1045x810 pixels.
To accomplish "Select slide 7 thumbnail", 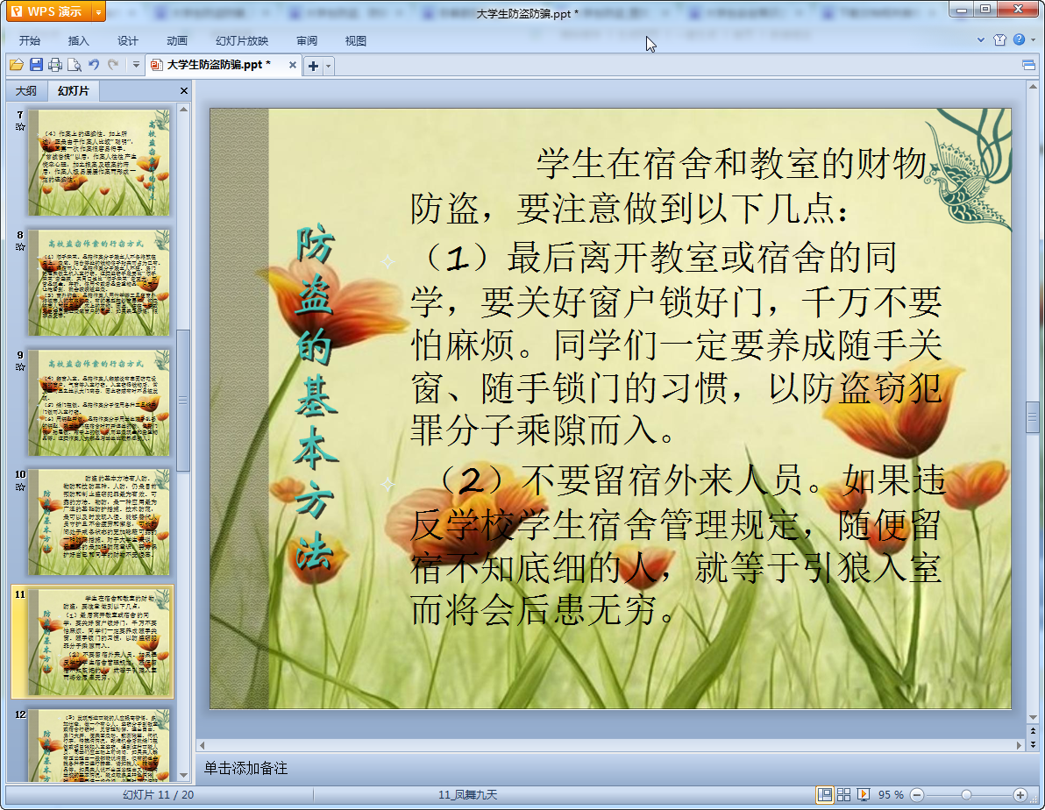I will click(x=99, y=163).
